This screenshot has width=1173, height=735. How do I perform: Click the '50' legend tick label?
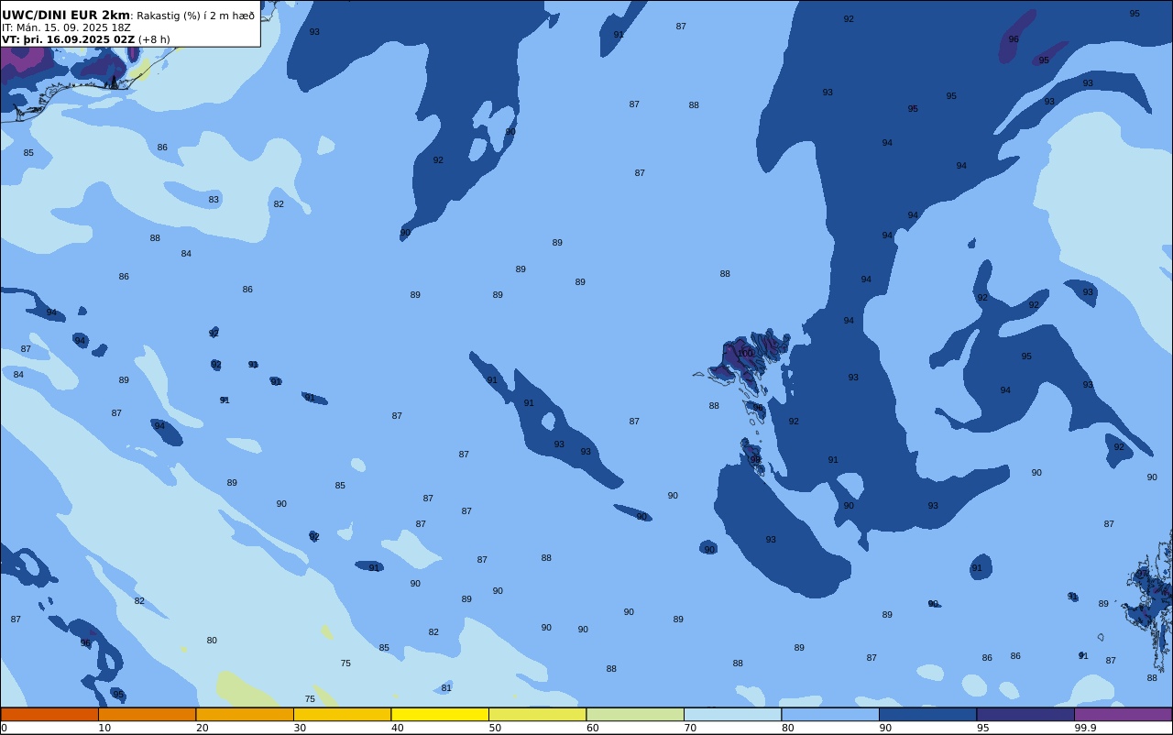495,728
